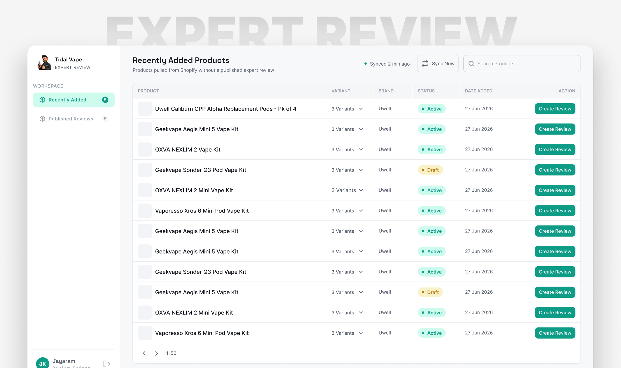Screen dimensions: 621x368
Task: Click the Active badge on OXVA NEXLIM 2 Vape Kit
Action: (x=432, y=150)
